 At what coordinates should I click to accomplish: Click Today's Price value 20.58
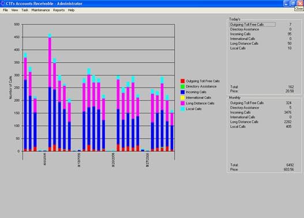coord(290,91)
